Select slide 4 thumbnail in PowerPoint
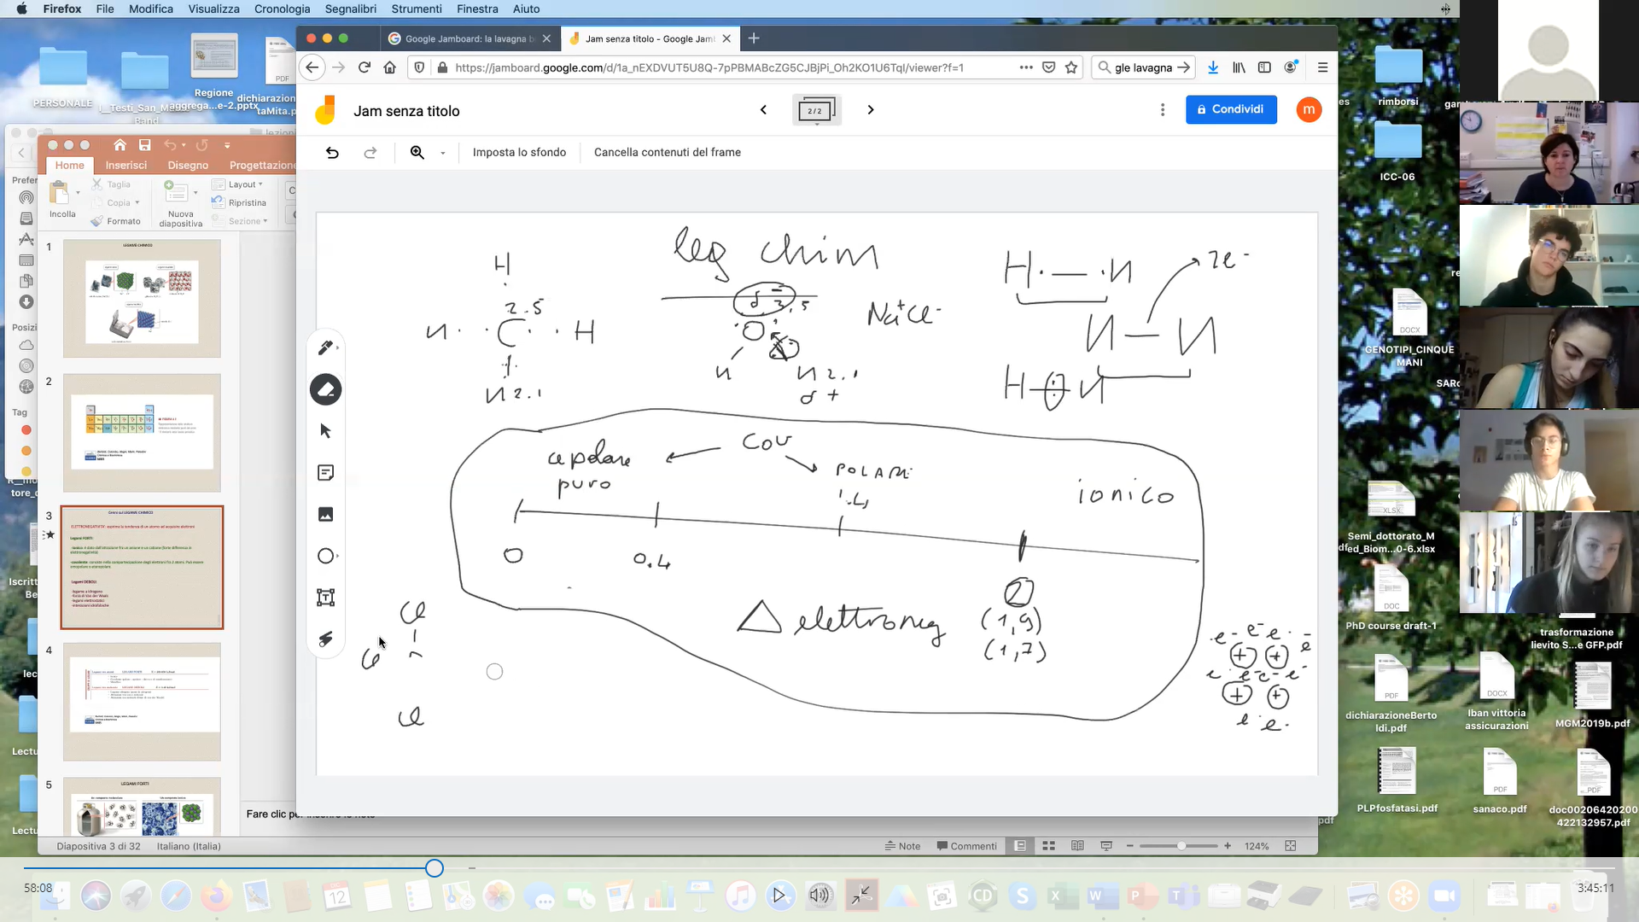 (x=142, y=701)
